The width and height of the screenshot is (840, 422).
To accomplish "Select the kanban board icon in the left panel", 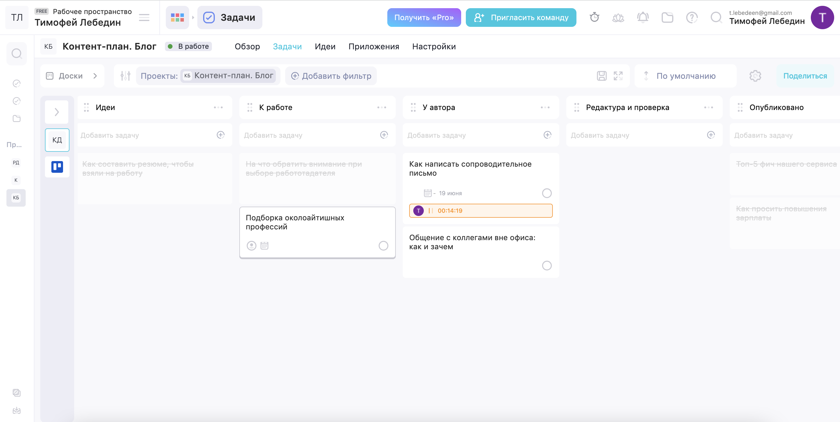I will 57,167.
